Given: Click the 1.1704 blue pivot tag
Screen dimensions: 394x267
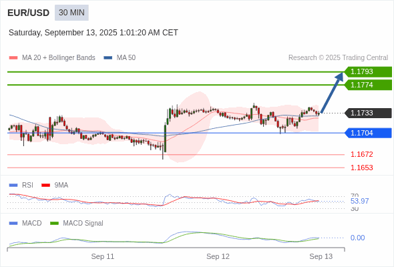Looking at the screenshot, I should pyautogui.click(x=368, y=133).
